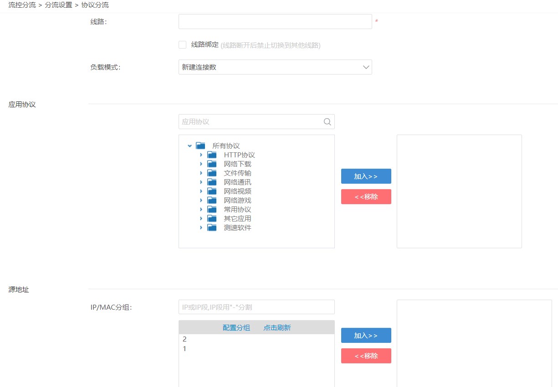Screen dimensions: 558x387
Task: Select the 网络通讯 tree label
Action: coord(237,182)
